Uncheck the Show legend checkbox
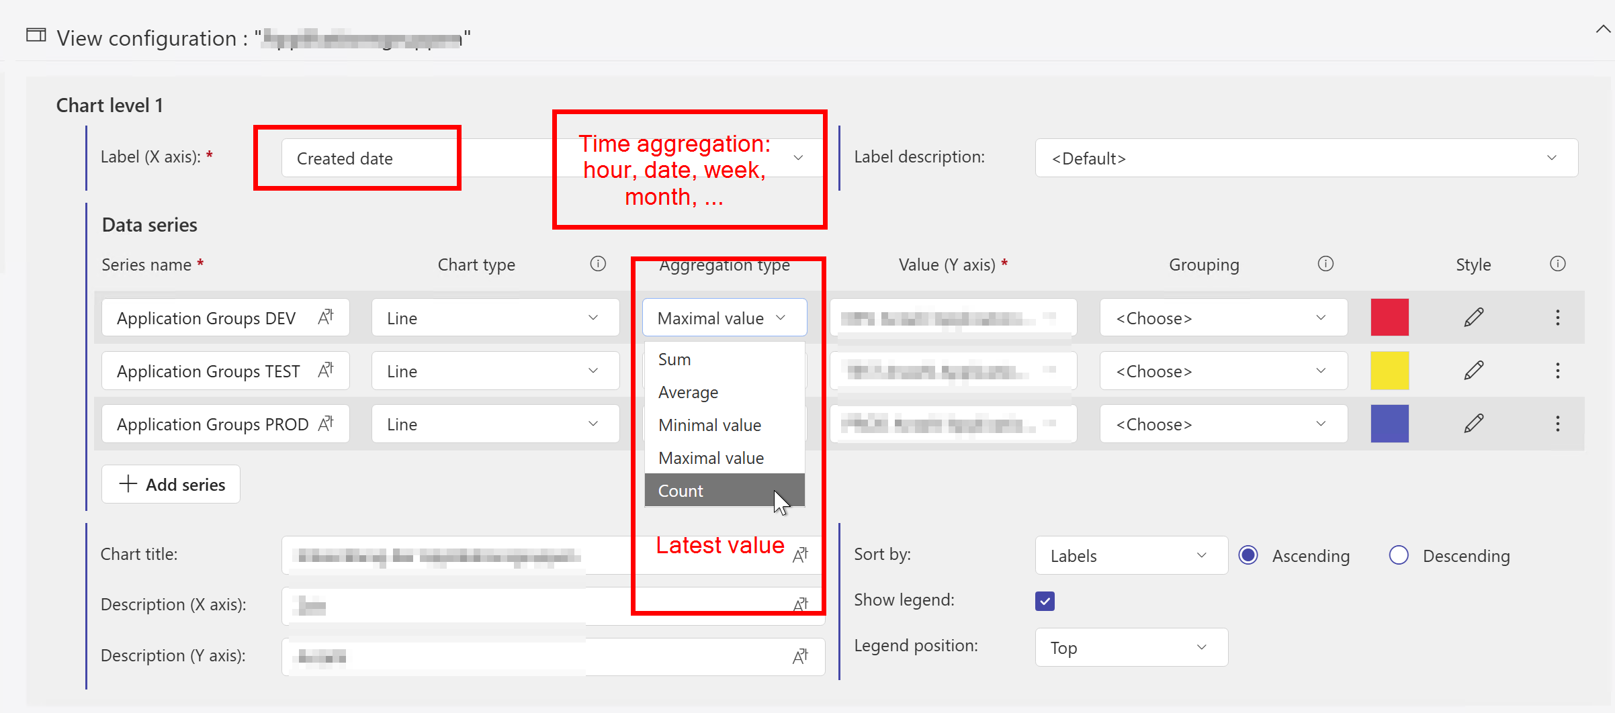The width and height of the screenshot is (1615, 713). tap(1045, 601)
